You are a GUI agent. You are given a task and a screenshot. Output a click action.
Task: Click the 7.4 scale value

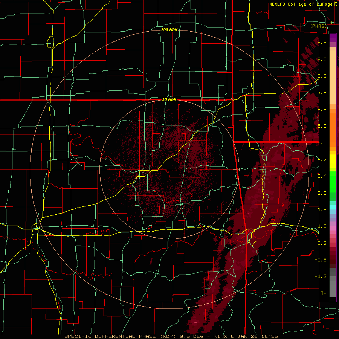(x=322, y=93)
